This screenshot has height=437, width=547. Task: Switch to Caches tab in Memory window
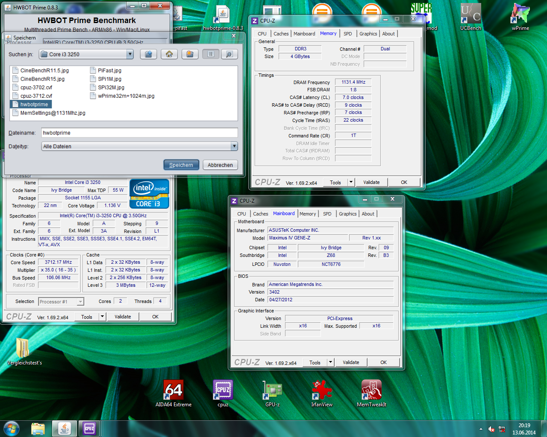(x=281, y=34)
